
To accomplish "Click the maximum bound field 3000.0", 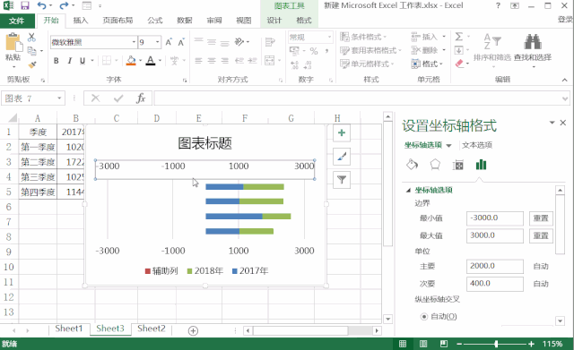I will [494, 235].
